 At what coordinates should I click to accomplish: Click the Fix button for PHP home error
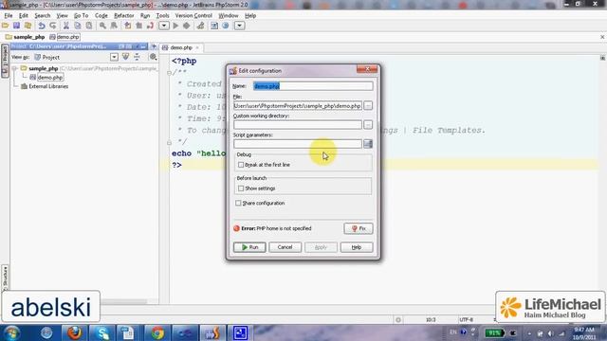coord(359,228)
